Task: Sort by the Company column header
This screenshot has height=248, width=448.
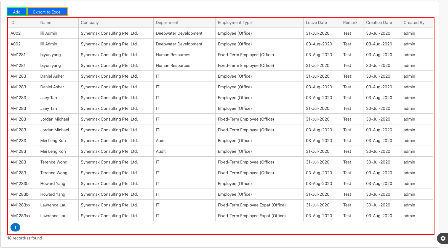Action: (x=116, y=23)
